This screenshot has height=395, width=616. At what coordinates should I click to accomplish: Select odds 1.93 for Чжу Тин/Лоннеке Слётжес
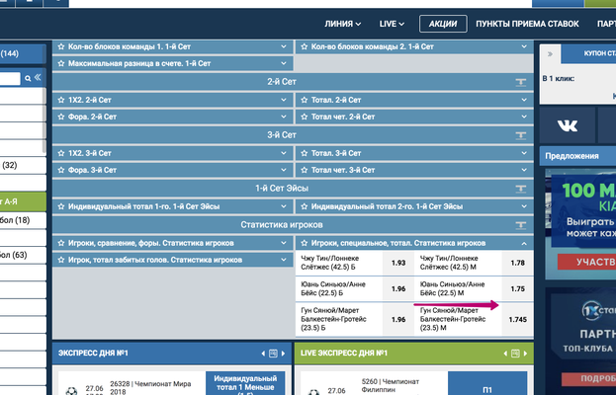click(397, 264)
